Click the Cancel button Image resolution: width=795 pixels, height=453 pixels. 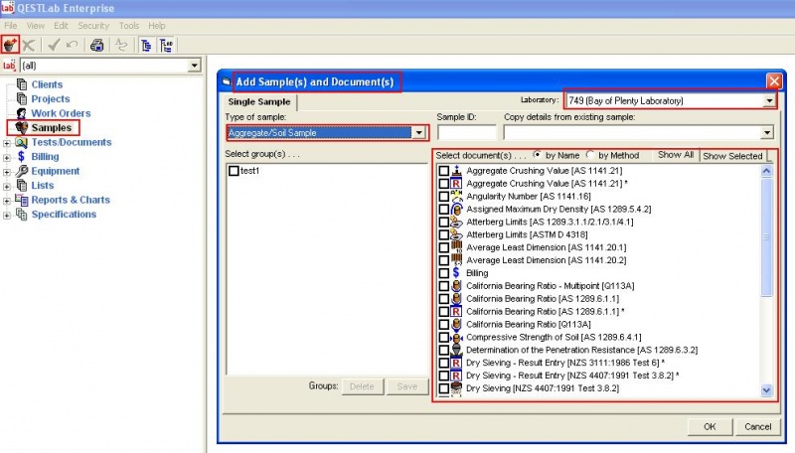click(757, 426)
